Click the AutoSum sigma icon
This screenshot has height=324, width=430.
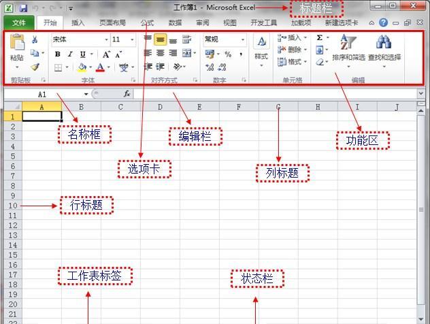coord(320,38)
